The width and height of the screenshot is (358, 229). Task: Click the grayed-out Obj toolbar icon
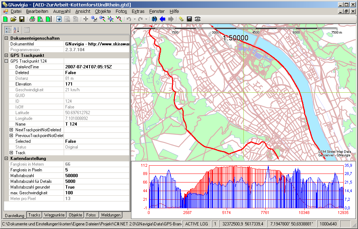pyautogui.click(x=67, y=19)
